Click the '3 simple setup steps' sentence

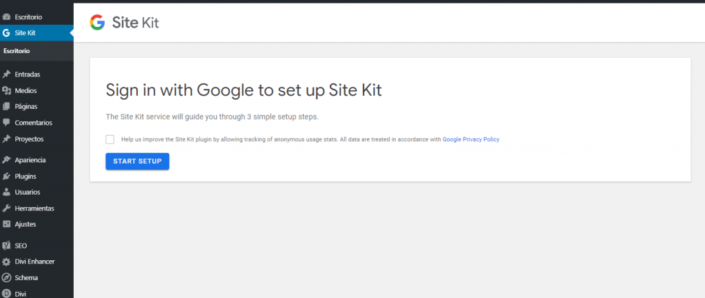(x=212, y=117)
